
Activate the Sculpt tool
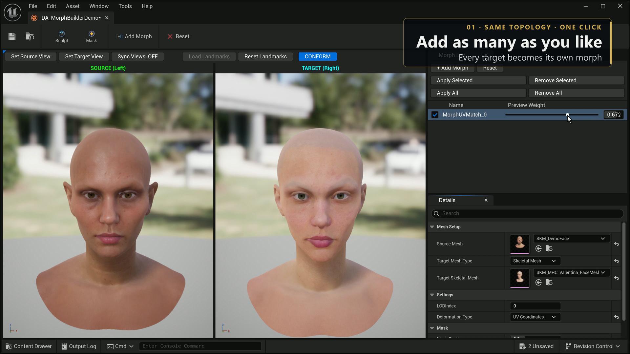[x=62, y=37]
